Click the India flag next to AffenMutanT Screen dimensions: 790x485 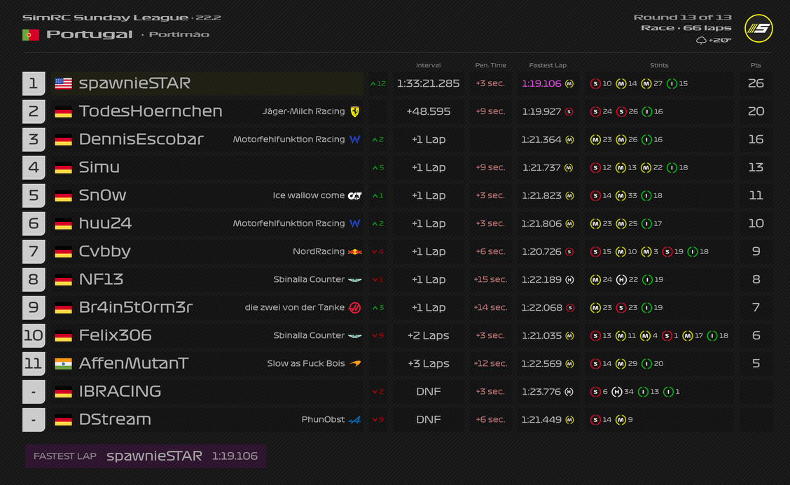pos(64,363)
